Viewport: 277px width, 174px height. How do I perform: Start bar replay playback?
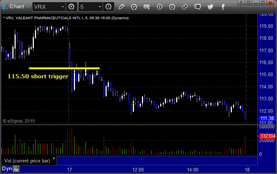coord(159,7)
